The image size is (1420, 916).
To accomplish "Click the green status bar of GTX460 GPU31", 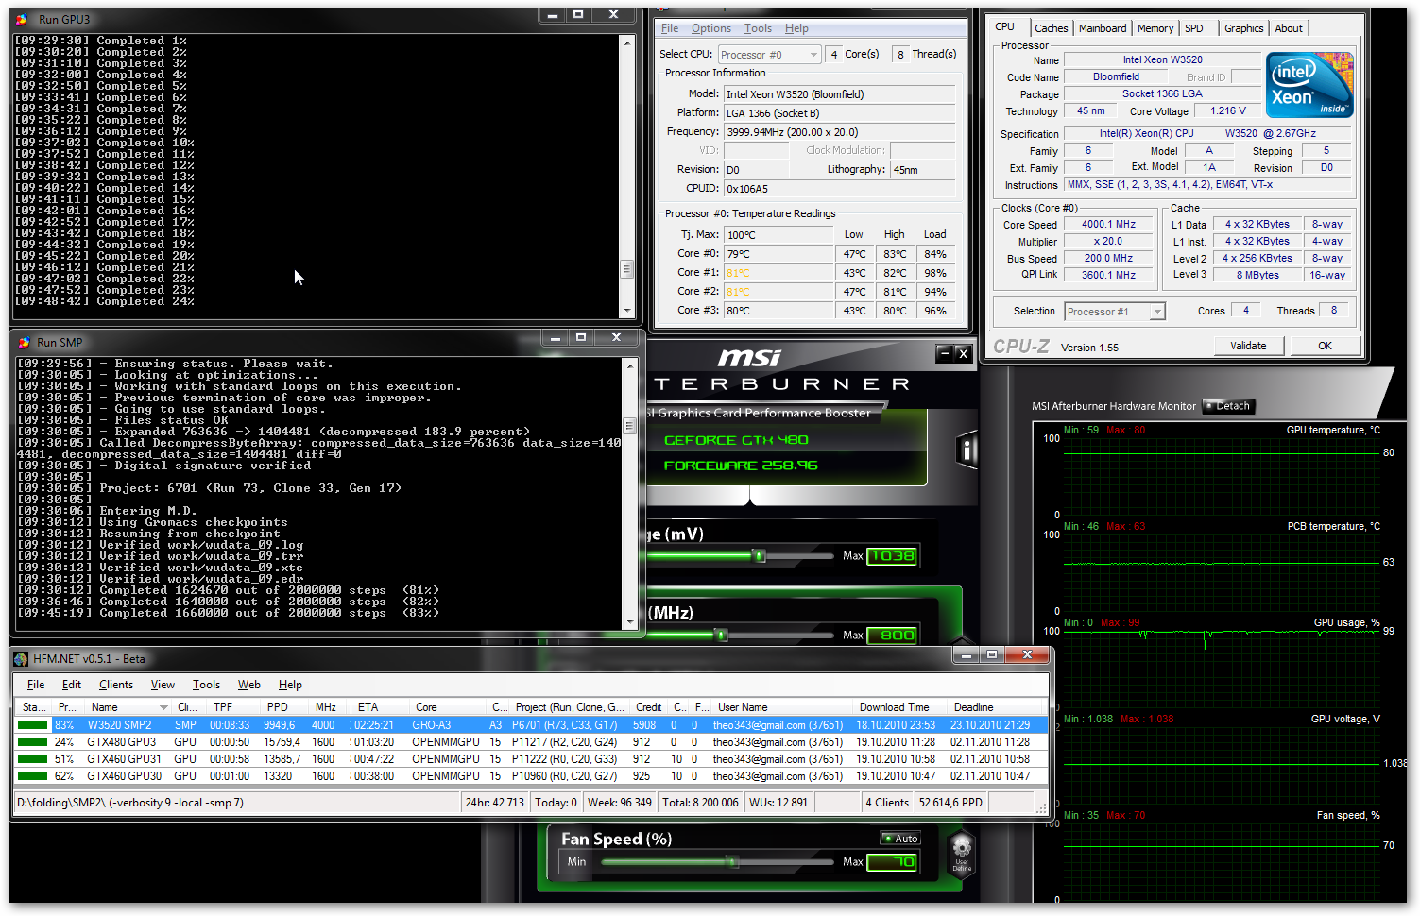I will (33, 759).
